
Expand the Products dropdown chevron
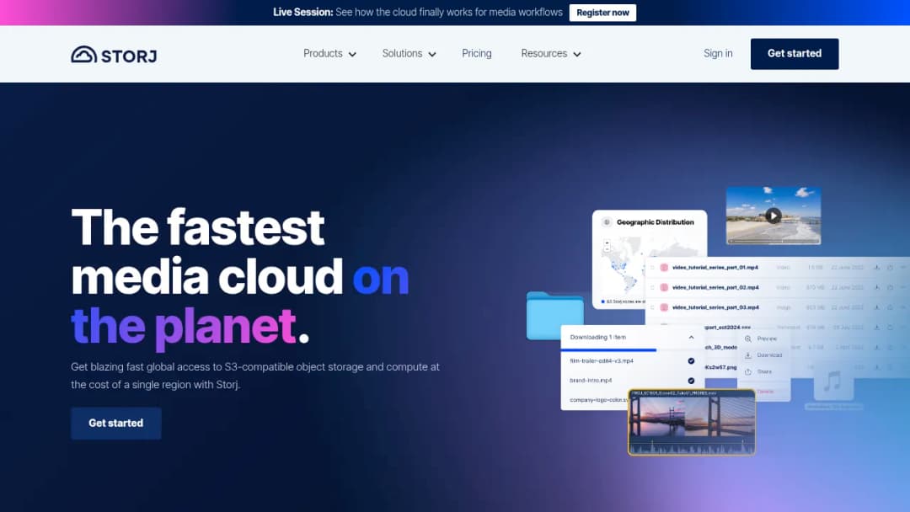click(352, 54)
